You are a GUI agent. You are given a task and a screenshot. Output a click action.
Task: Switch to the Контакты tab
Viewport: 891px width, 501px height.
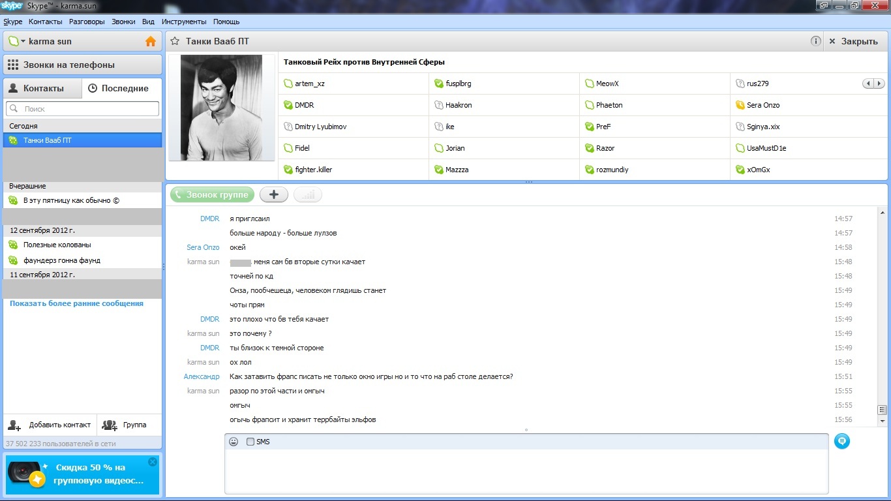tap(42, 88)
